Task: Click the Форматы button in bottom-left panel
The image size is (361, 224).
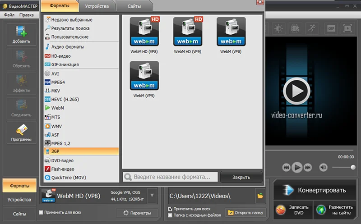Action: click(19, 186)
